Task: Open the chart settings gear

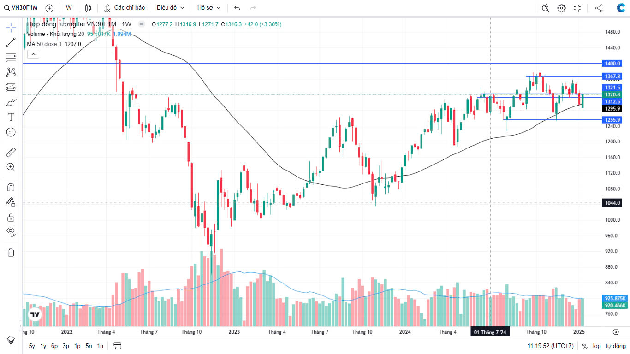Action: [x=561, y=8]
